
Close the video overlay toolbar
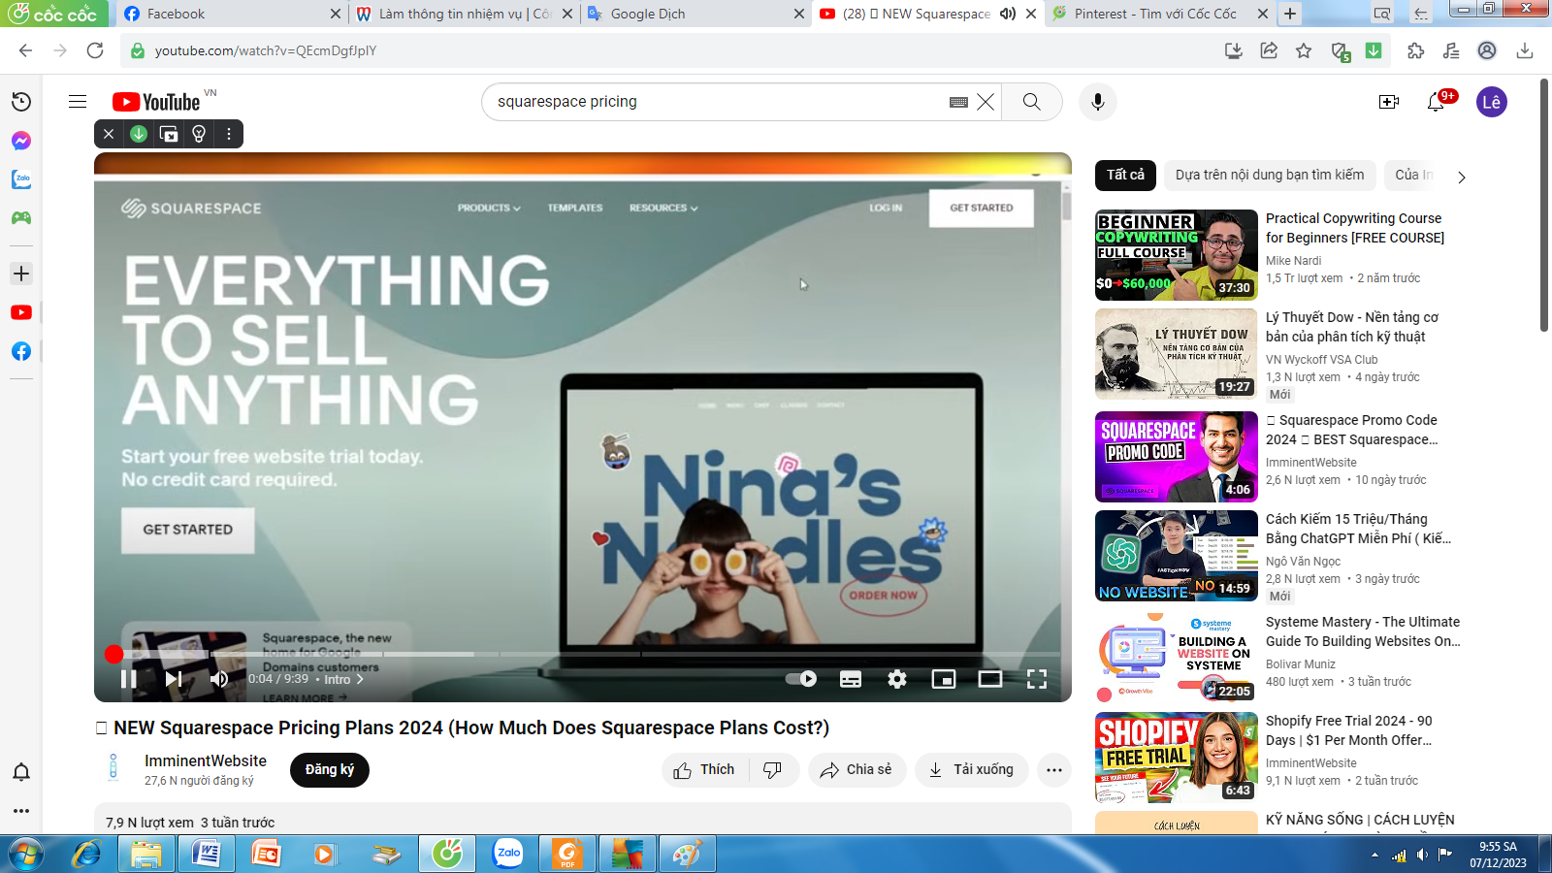[x=109, y=134]
